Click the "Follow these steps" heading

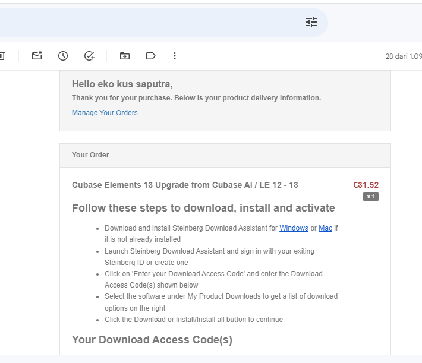click(x=203, y=208)
